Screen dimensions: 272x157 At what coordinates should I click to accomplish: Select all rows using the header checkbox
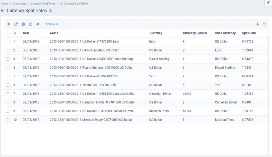(x=8, y=33)
